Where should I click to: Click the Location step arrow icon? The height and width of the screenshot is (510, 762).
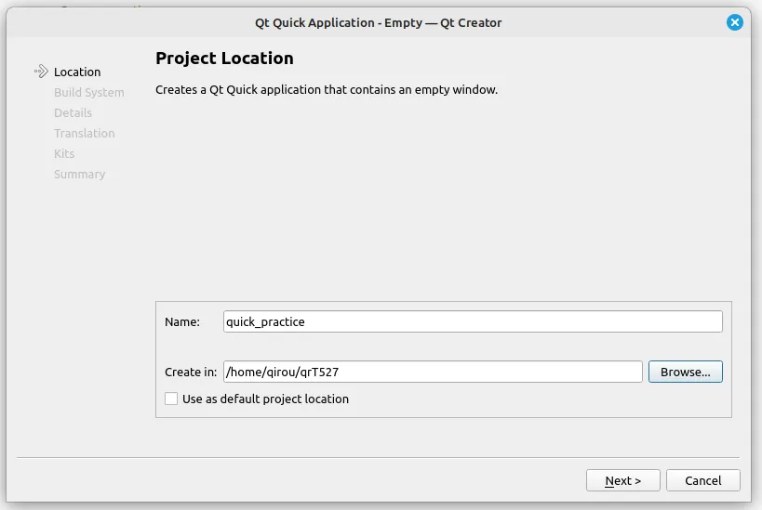click(41, 72)
